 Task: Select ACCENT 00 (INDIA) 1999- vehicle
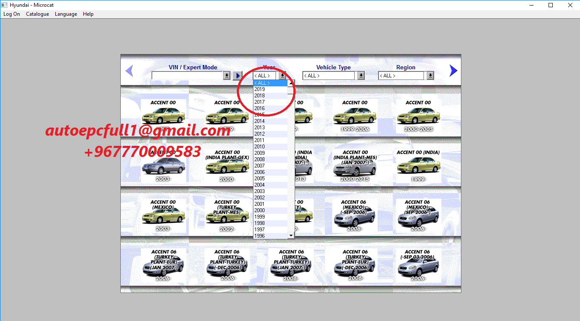click(x=418, y=165)
